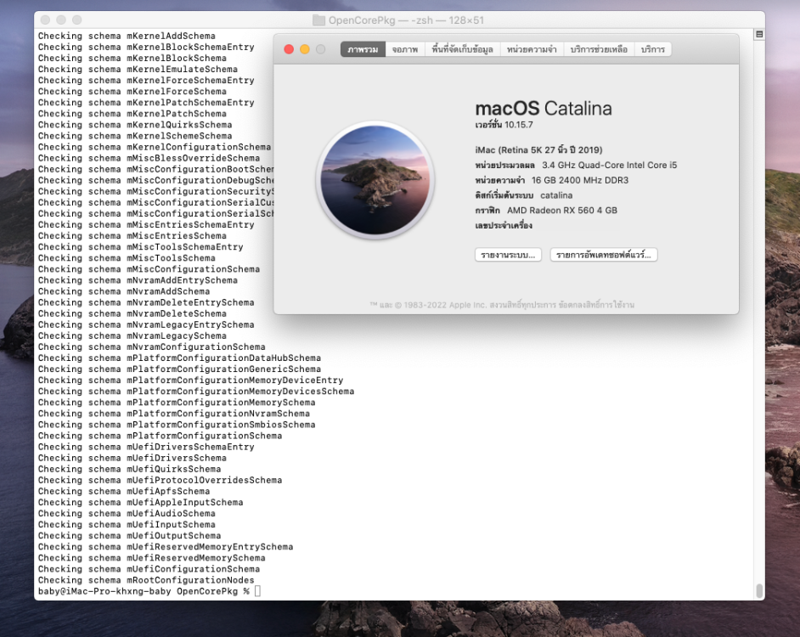Switch to the จอภาพ (Displays) tab
Viewport: 800px width, 637px height.
coord(405,49)
